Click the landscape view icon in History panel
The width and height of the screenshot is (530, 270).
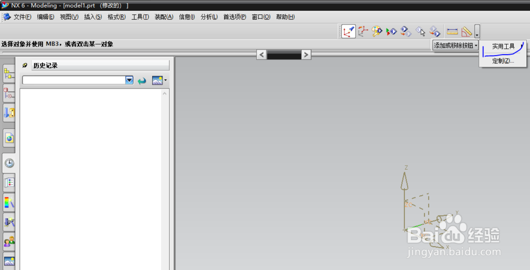point(157,80)
